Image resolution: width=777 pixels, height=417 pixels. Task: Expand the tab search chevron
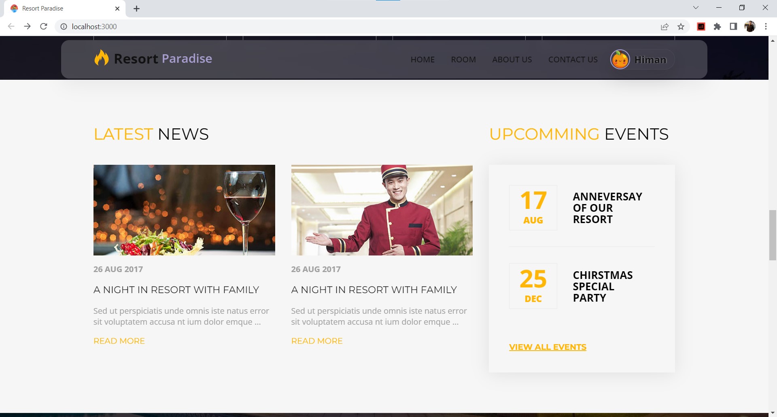[x=696, y=8]
